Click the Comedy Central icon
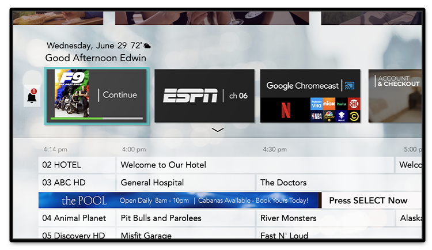Viewport: 432px width, 250px height. [354, 116]
